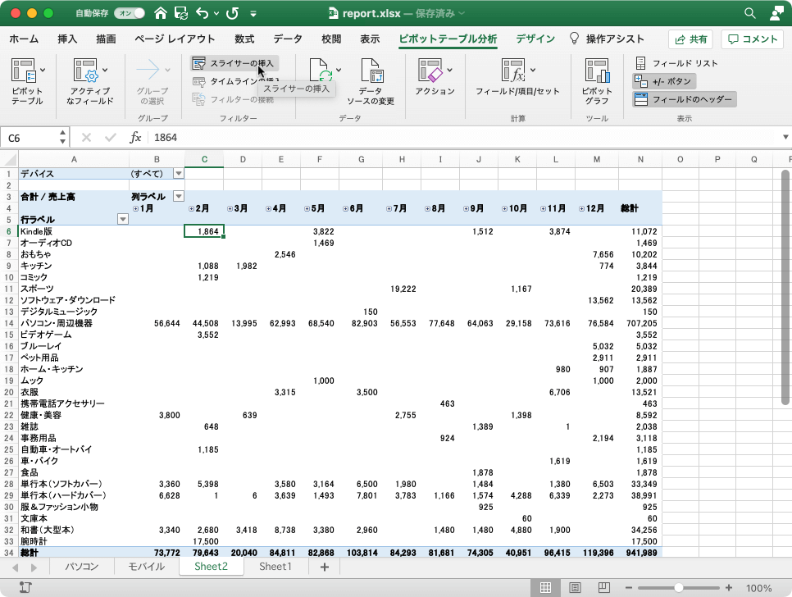Insert a timeline filter

[x=235, y=81]
